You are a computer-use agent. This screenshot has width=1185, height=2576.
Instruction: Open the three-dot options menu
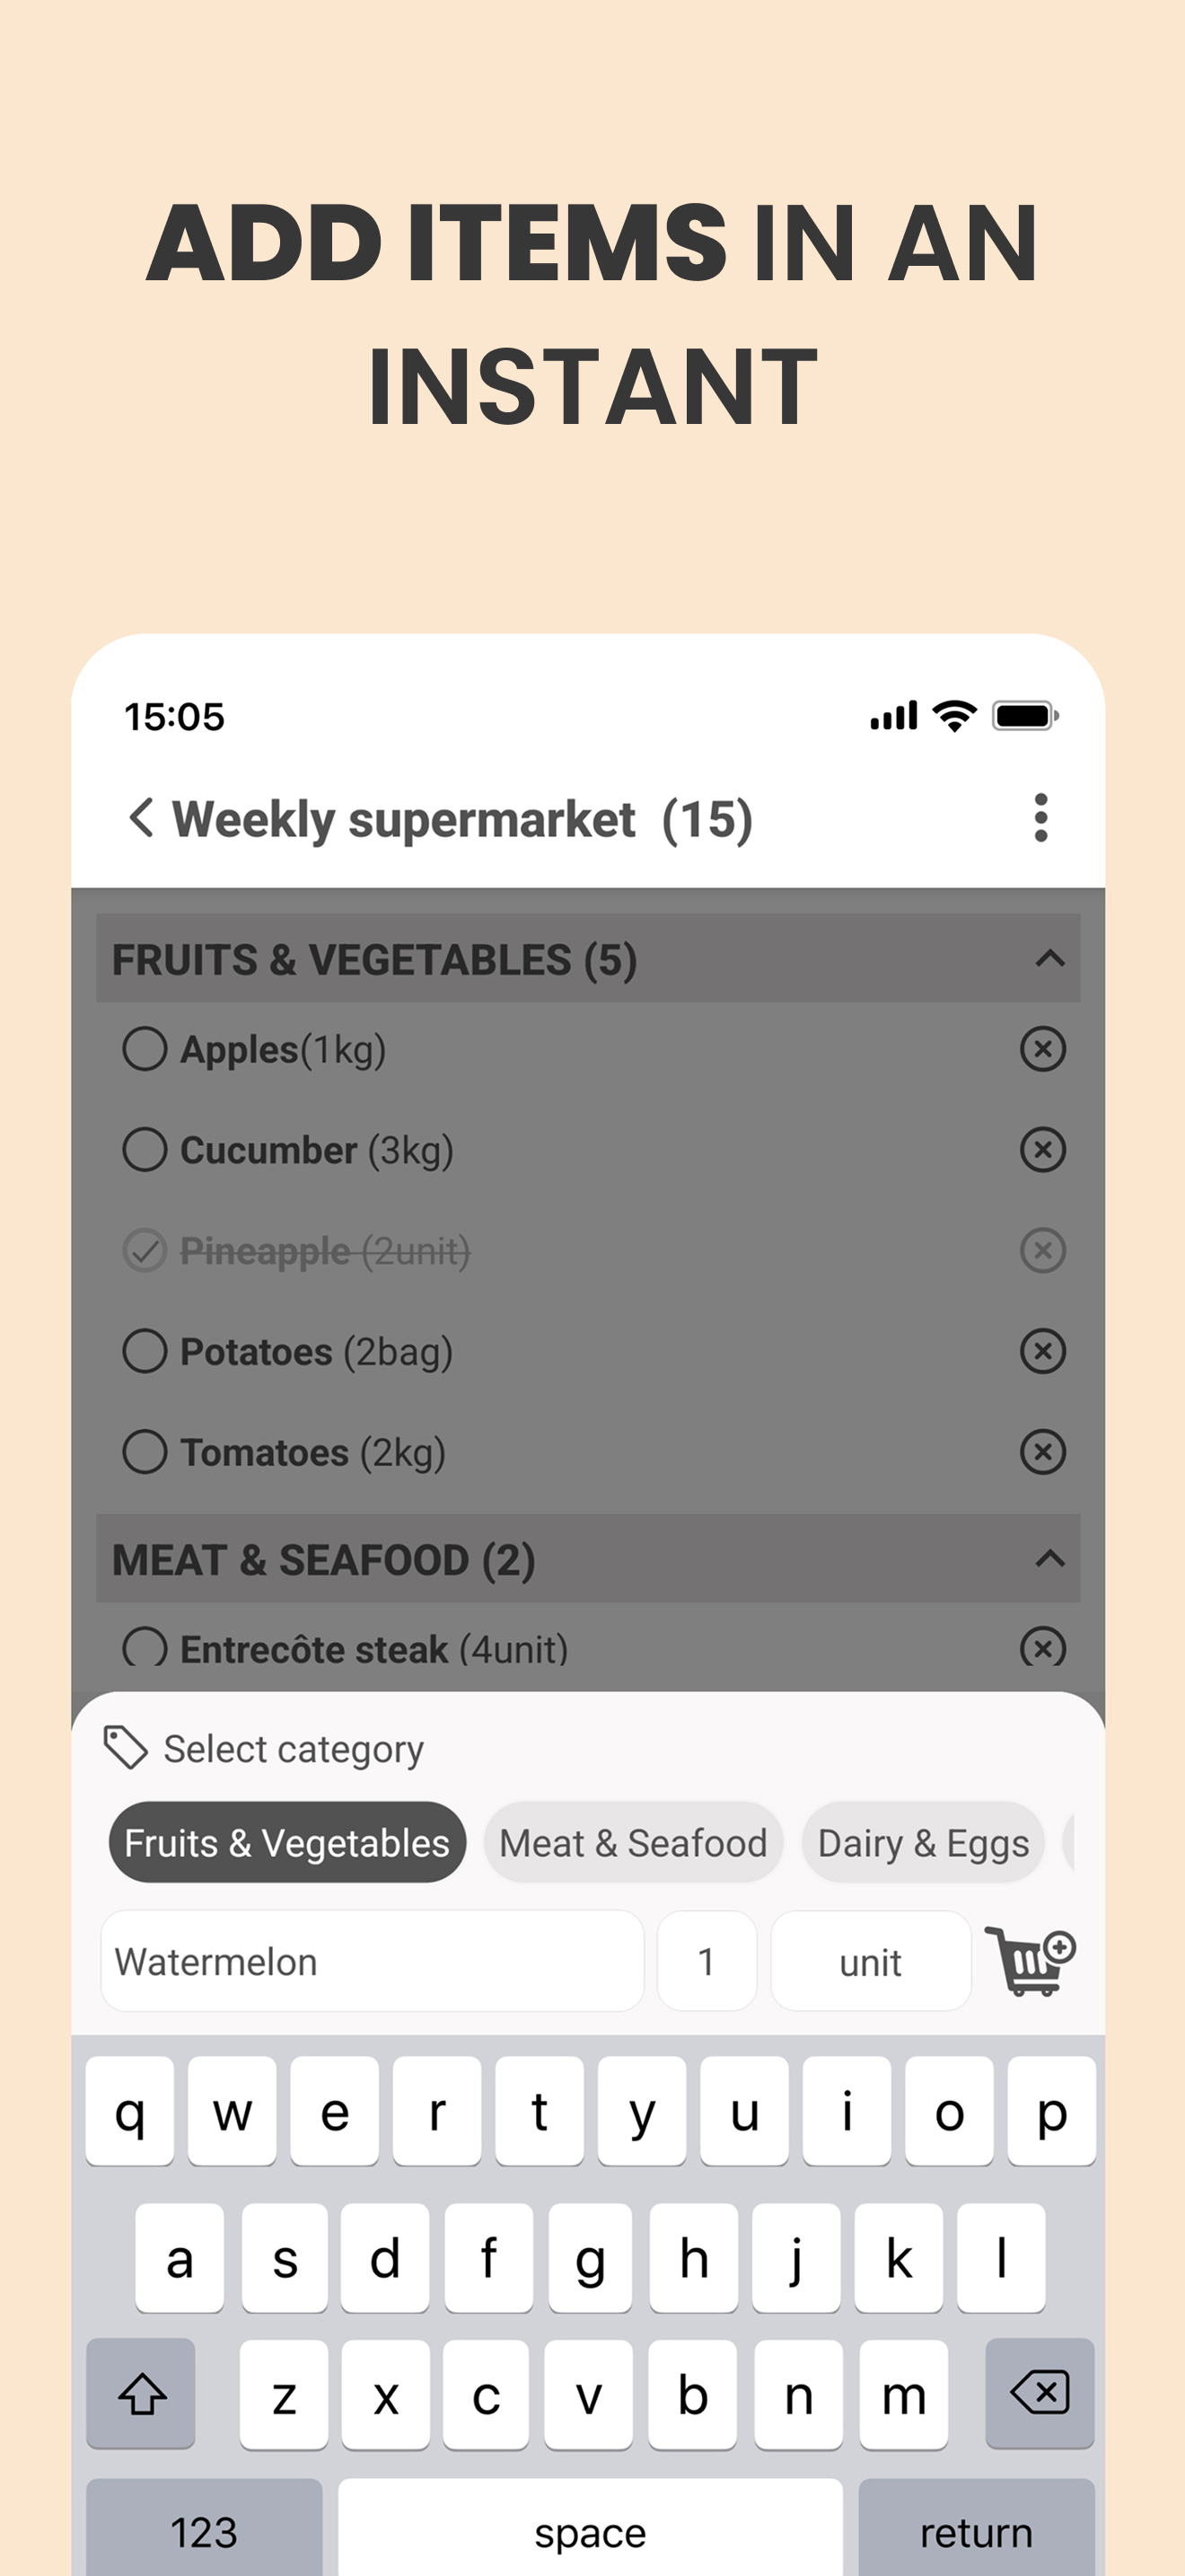pos(1040,818)
